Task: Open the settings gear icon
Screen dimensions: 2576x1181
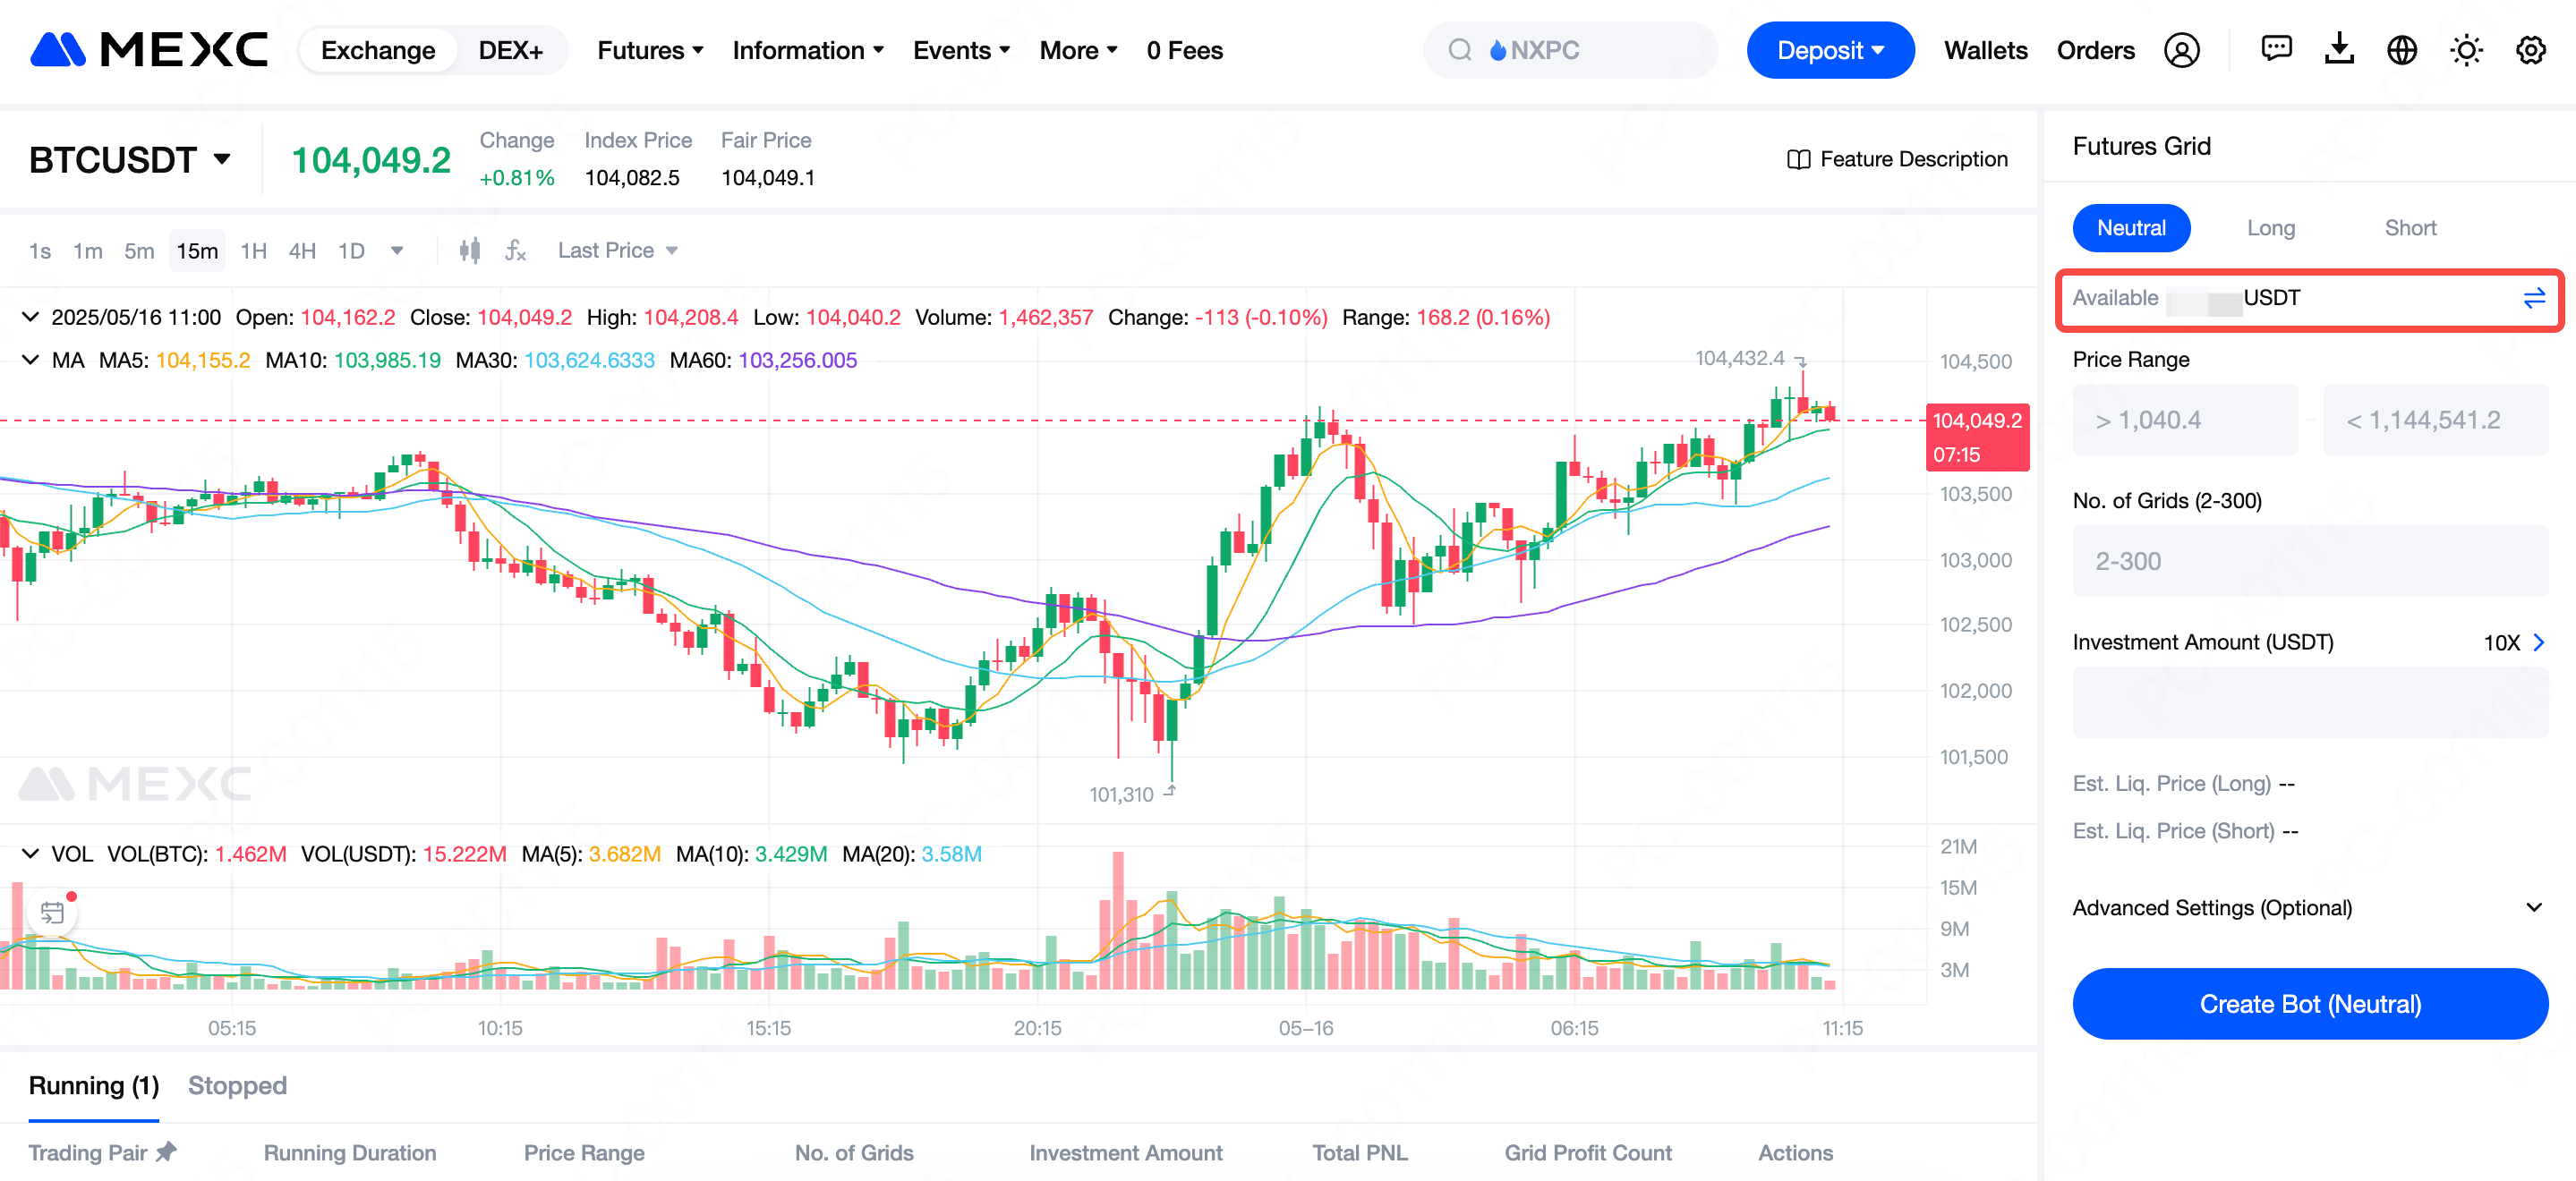Action: [2530, 50]
